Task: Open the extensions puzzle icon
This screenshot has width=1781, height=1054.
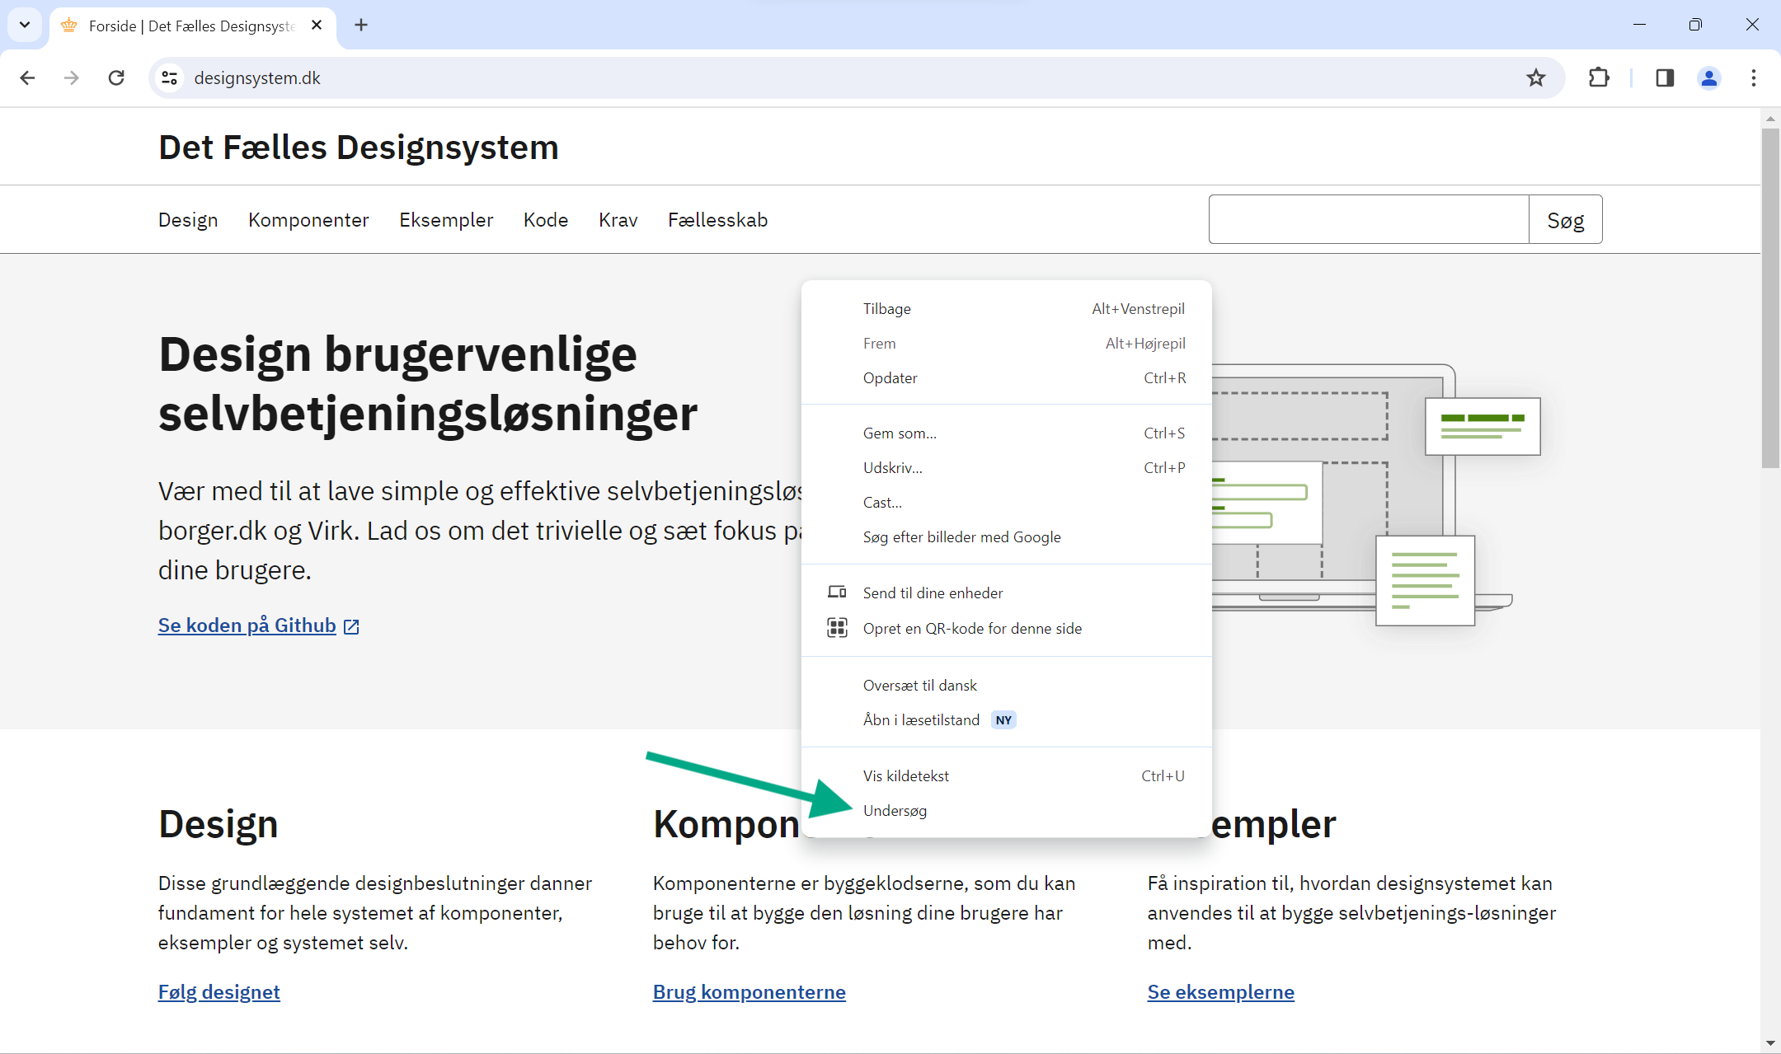Action: coord(1598,77)
